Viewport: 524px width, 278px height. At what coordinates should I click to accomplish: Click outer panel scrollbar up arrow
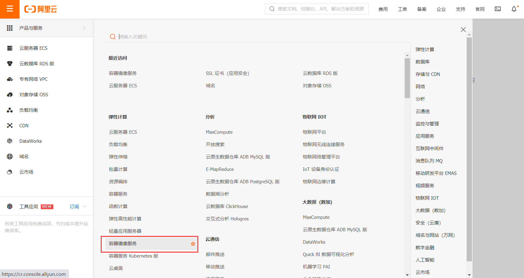[x=469, y=35]
